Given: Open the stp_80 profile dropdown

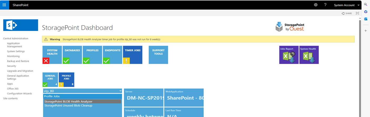Looking at the screenshot, I should coord(83,91).
